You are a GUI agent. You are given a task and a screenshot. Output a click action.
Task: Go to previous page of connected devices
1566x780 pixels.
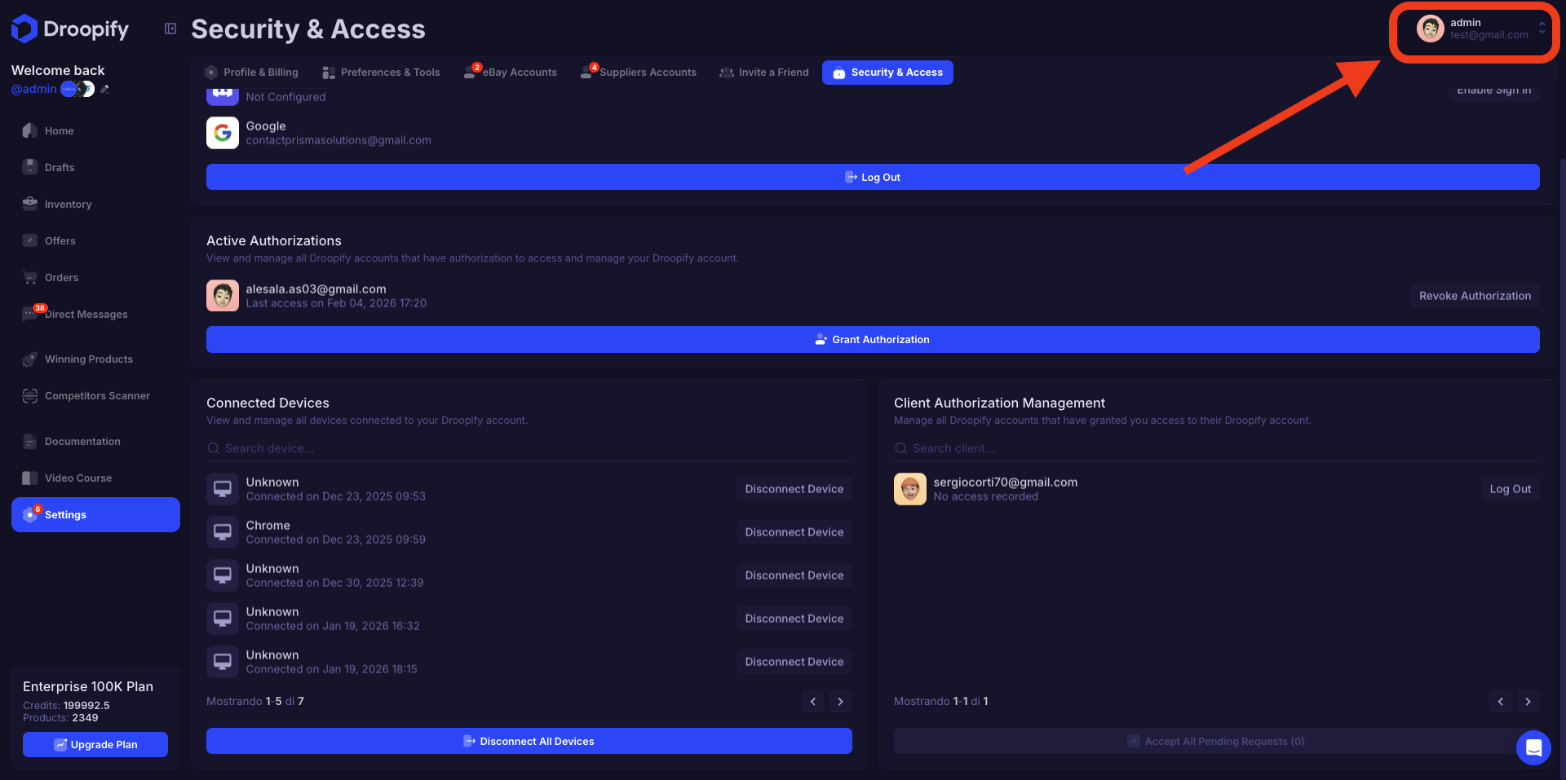(812, 702)
